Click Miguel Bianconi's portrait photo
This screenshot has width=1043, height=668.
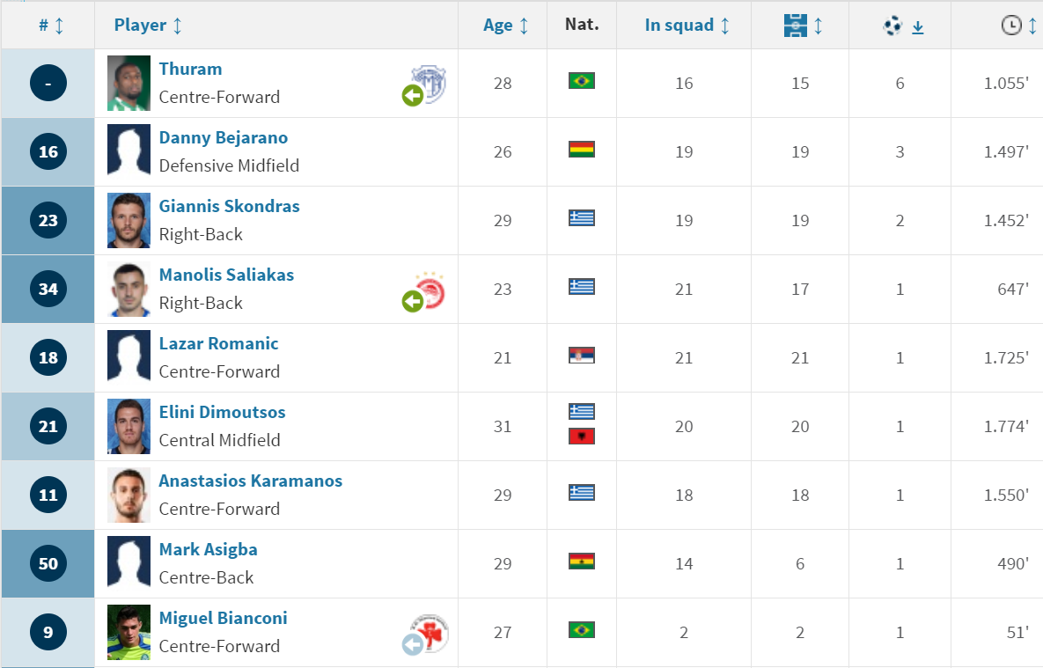point(129,632)
